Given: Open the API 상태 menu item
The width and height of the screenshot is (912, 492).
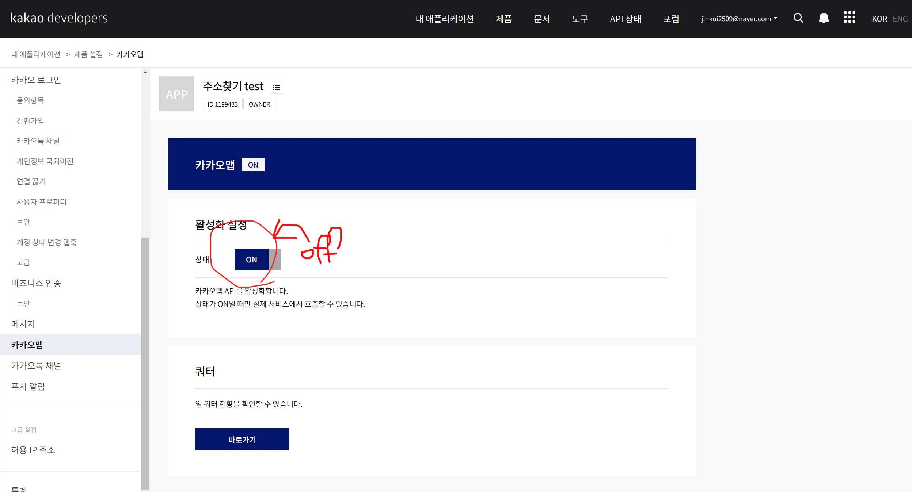Looking at the screenshot, I should pyautogui.click(x=626, y=19).
